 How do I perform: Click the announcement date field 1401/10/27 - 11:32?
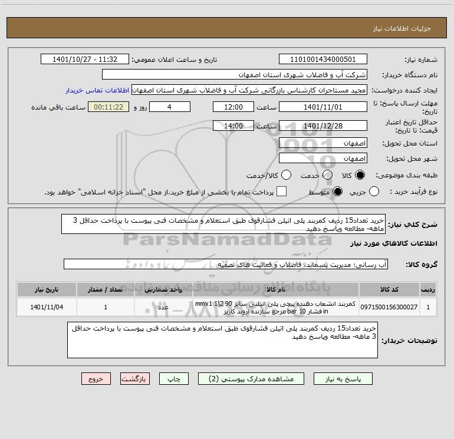click(x=85, y=60)
